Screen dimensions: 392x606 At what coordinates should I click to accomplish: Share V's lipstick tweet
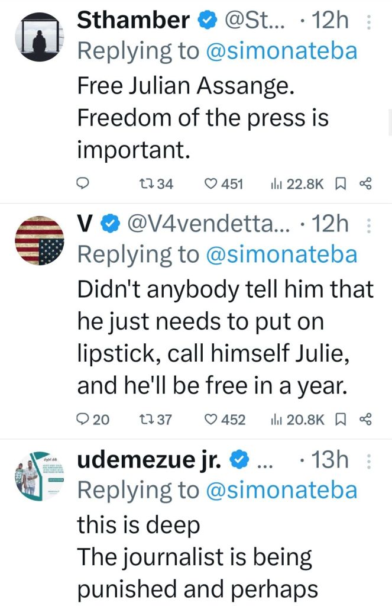click(365, 420)
